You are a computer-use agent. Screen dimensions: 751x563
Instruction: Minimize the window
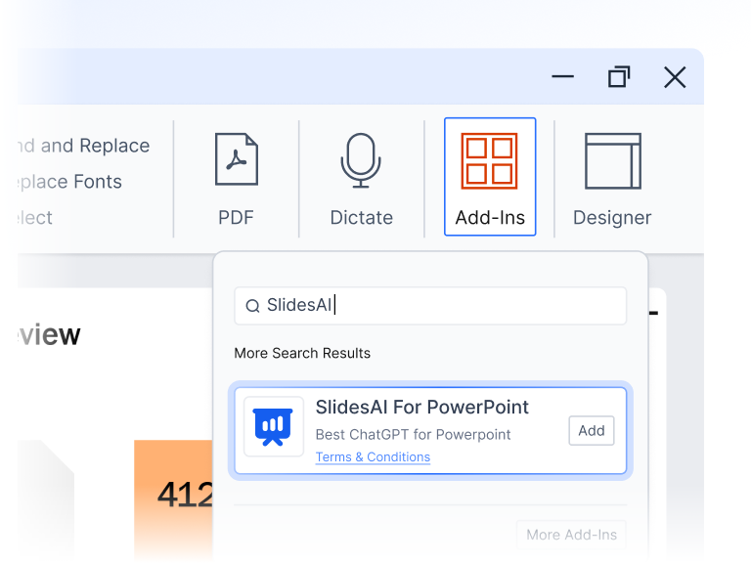click(x=562, y=77)
